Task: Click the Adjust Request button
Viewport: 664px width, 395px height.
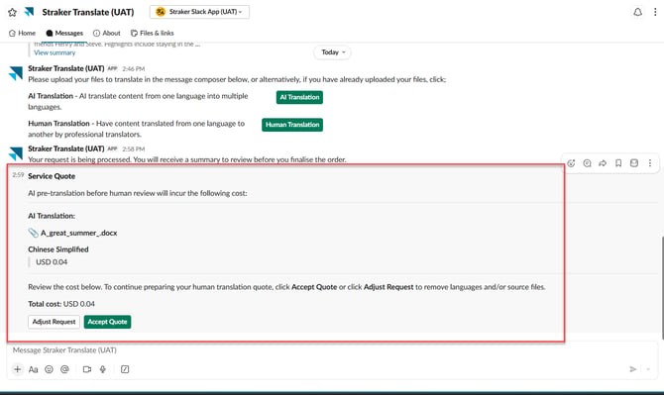Action: [x=54, y=322]
